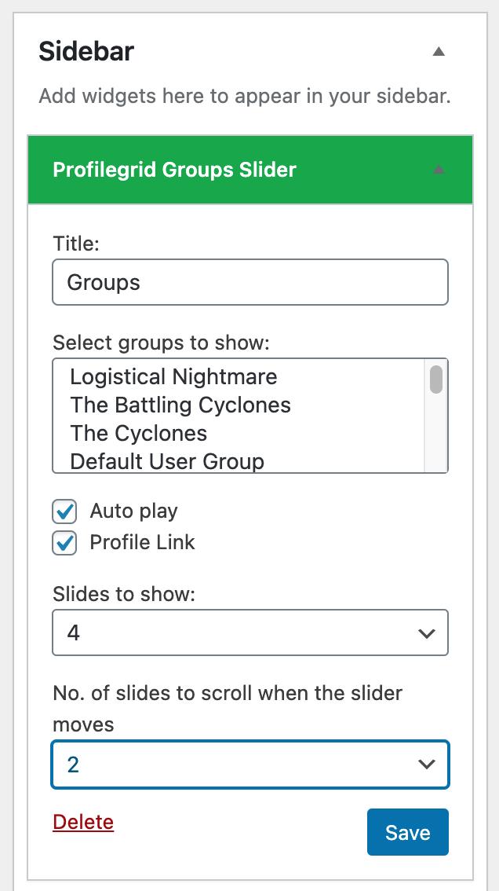The image size is (499, 891).
Task: Click the groups list scrollbar thumb
Action: pos(436,379)
